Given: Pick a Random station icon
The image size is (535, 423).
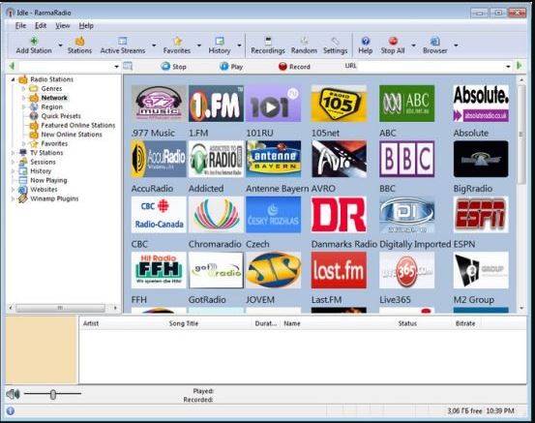Looking at the screenshot, I should coord(304,41).
